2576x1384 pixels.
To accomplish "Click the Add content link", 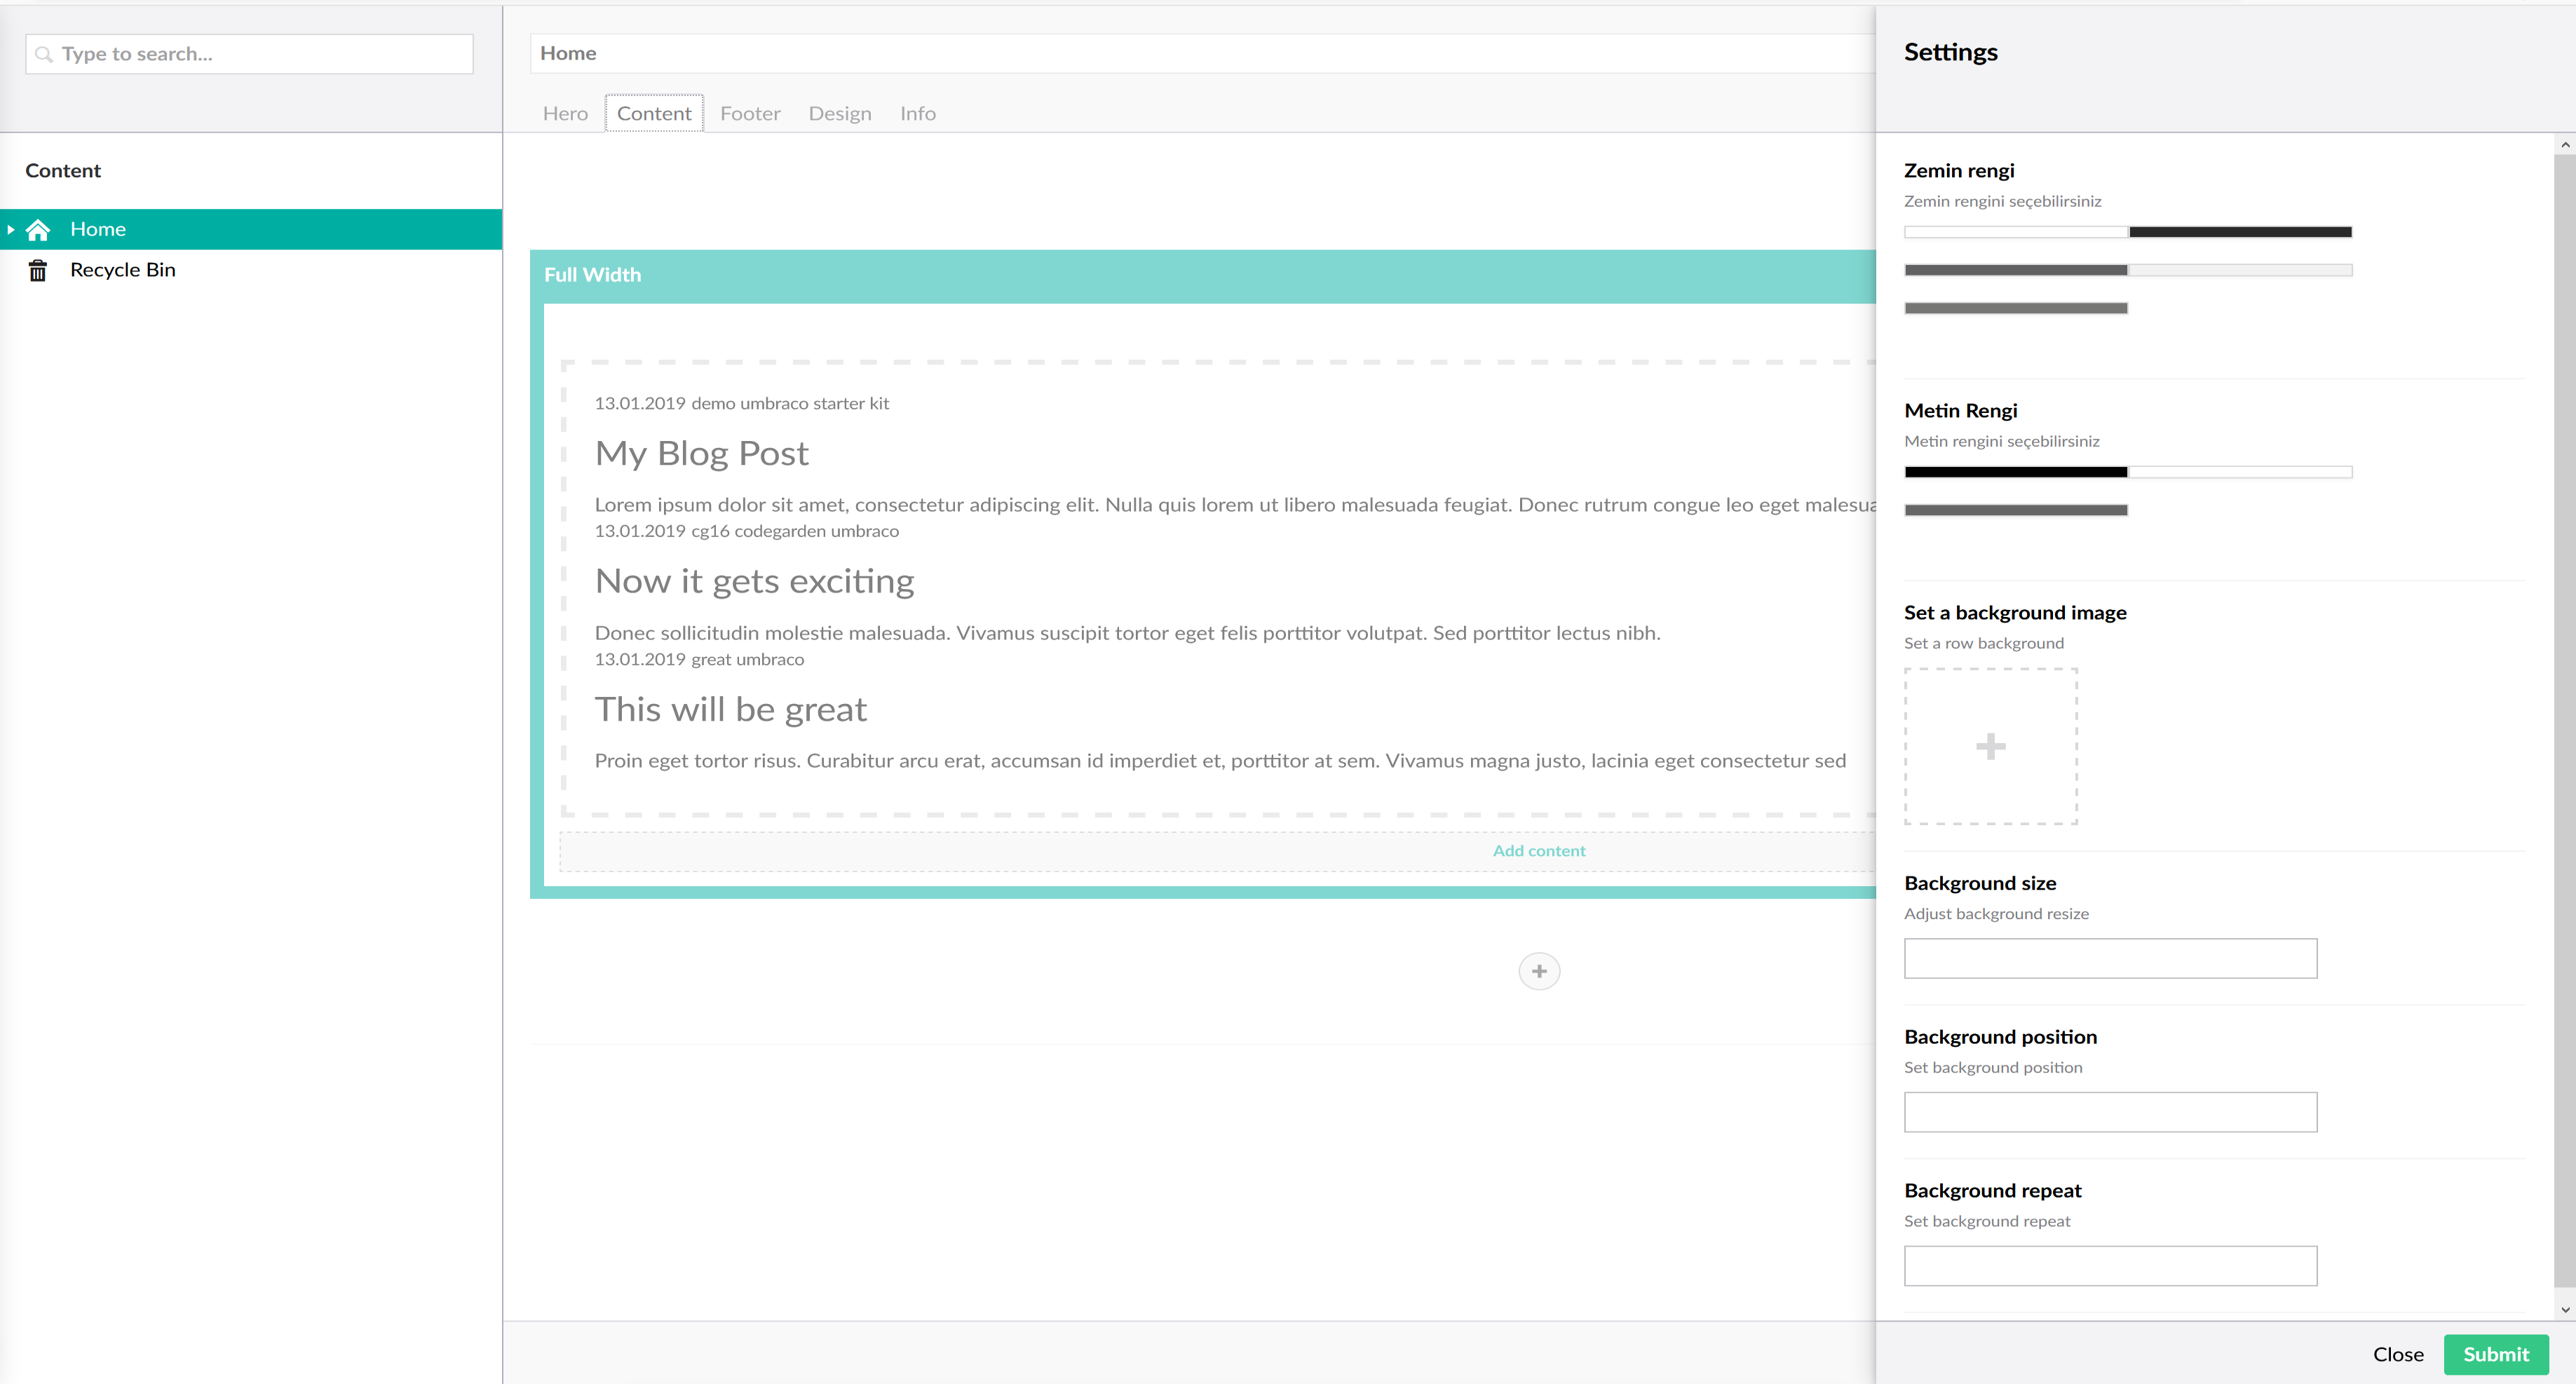I will click(1539, 851).
